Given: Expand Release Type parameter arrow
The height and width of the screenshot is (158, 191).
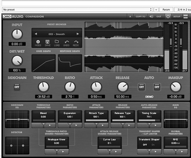Looking at the screenshot, I should (129, 125).
